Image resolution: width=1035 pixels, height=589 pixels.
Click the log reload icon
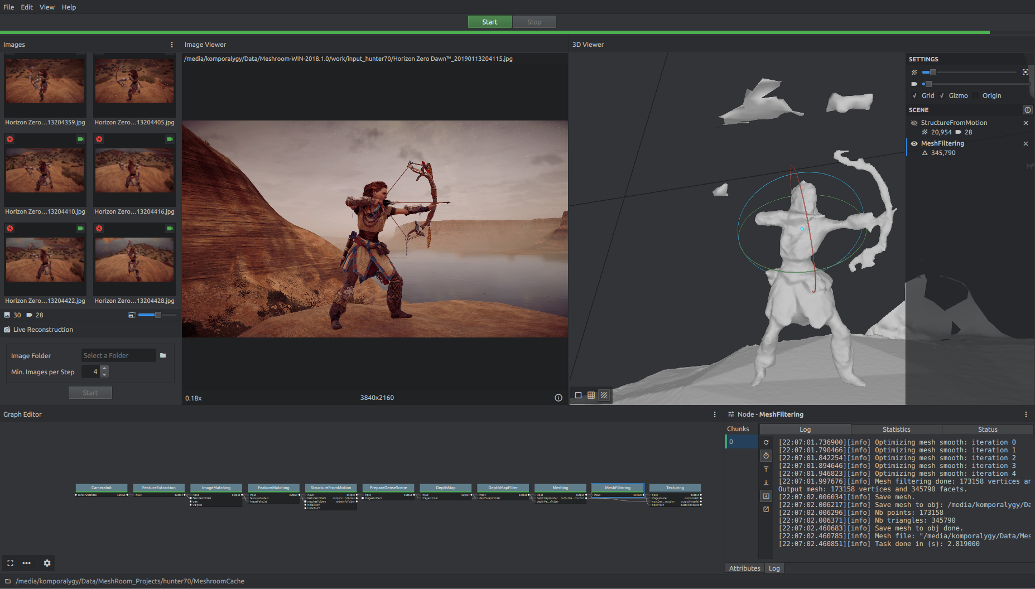pyautogui.click(x=766, y=442)
